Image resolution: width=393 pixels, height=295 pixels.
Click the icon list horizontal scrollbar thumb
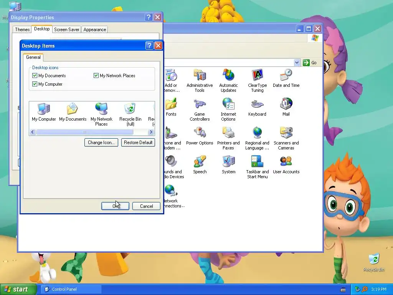(84, 132)
